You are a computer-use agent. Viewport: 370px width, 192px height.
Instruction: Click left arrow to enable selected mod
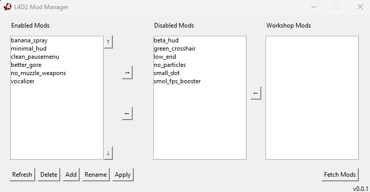[x=127, y=113]
